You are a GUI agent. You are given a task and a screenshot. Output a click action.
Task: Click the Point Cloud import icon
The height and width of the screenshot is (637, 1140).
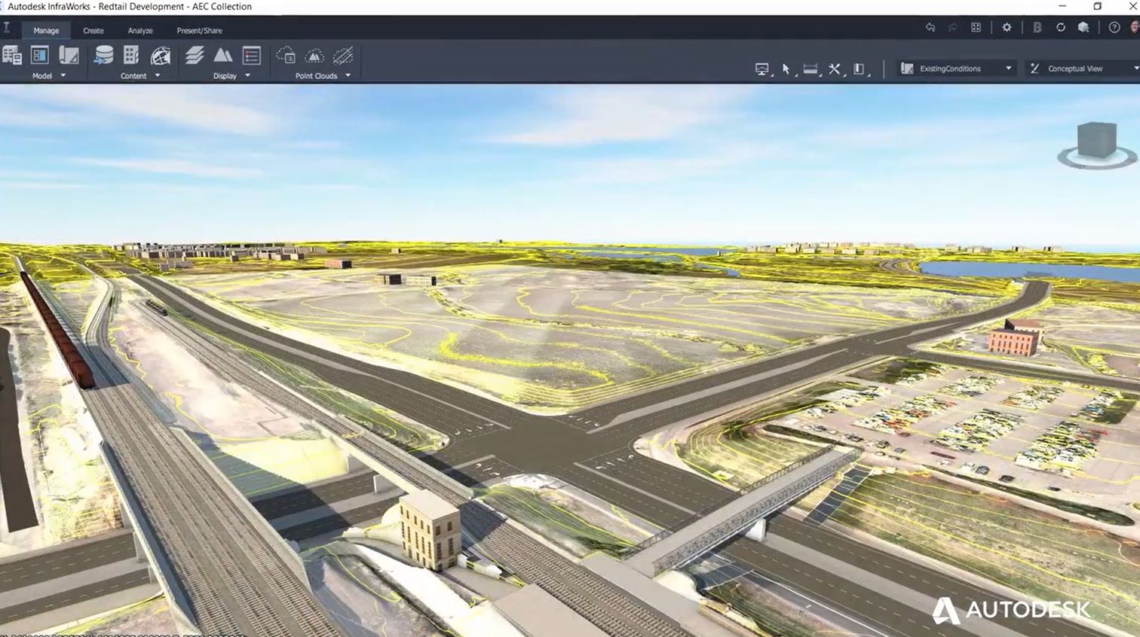coord(287,54)
